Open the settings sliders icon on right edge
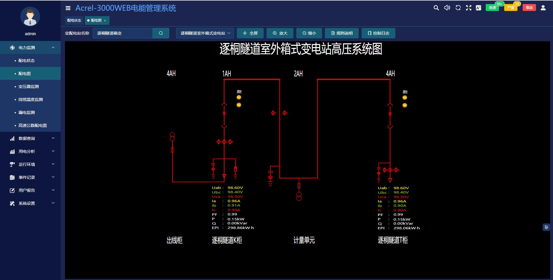The image size is (553, 280). [546, 227]
